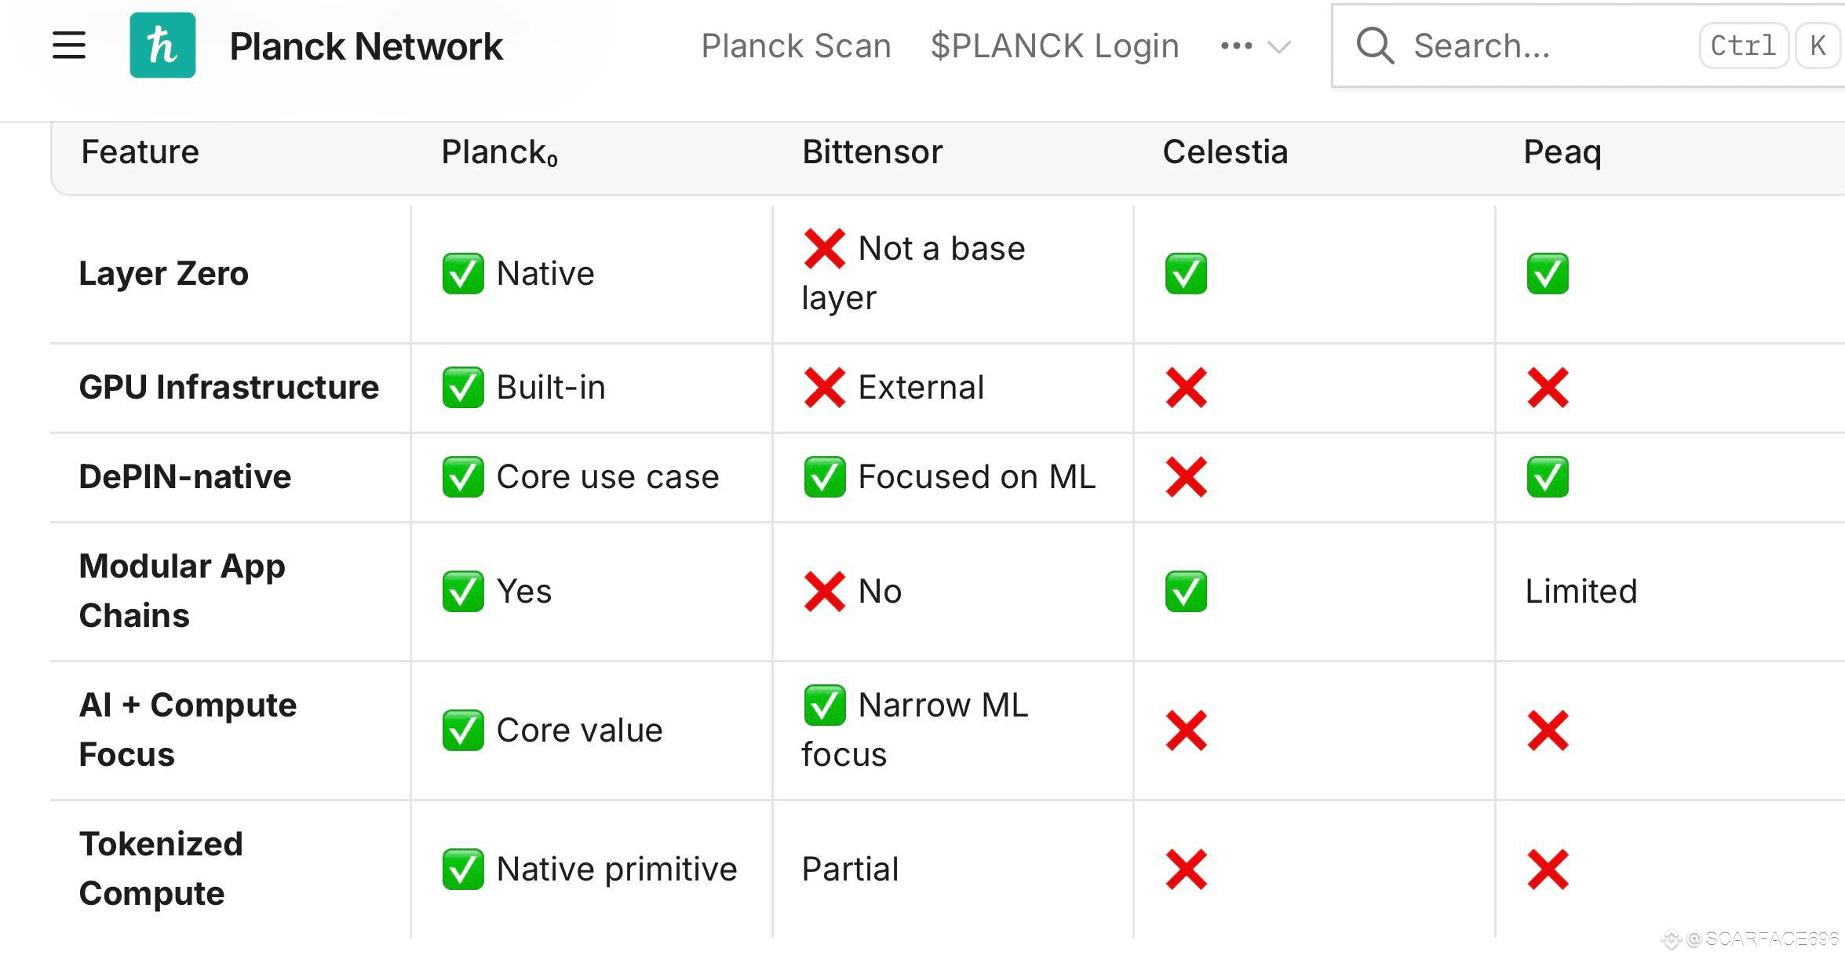Screen dimensions: 1845x959
Task: Expand the more options chevron in navbar
Action: [1279, 47]
